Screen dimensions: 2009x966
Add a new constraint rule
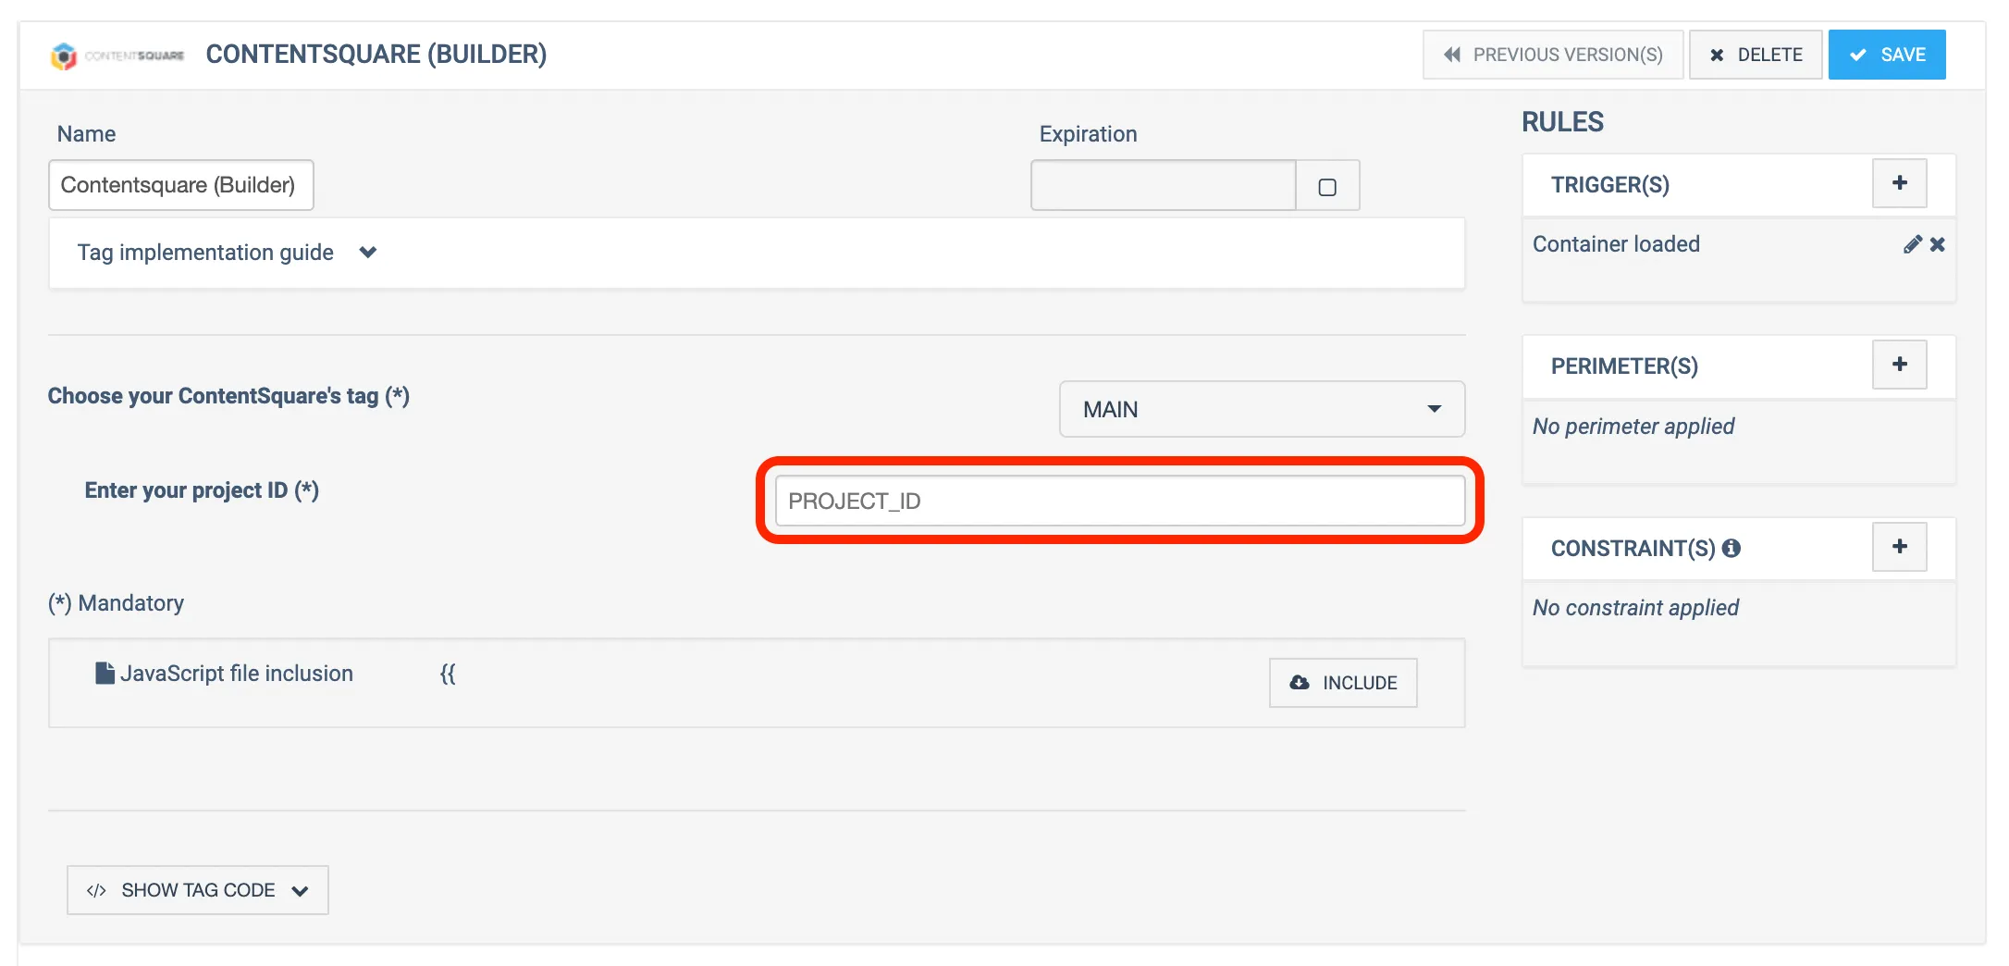coord(1899,547)
